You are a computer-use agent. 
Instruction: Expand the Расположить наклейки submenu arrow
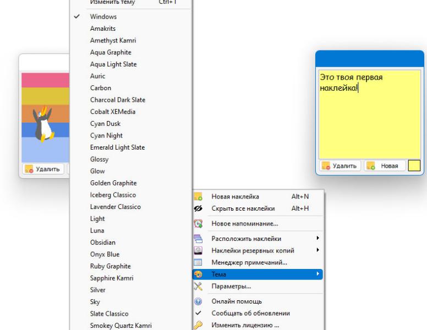pos(317,238)
